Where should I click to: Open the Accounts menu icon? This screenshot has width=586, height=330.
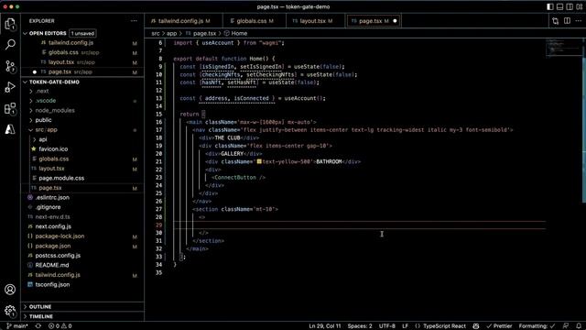tap(10, 290)
